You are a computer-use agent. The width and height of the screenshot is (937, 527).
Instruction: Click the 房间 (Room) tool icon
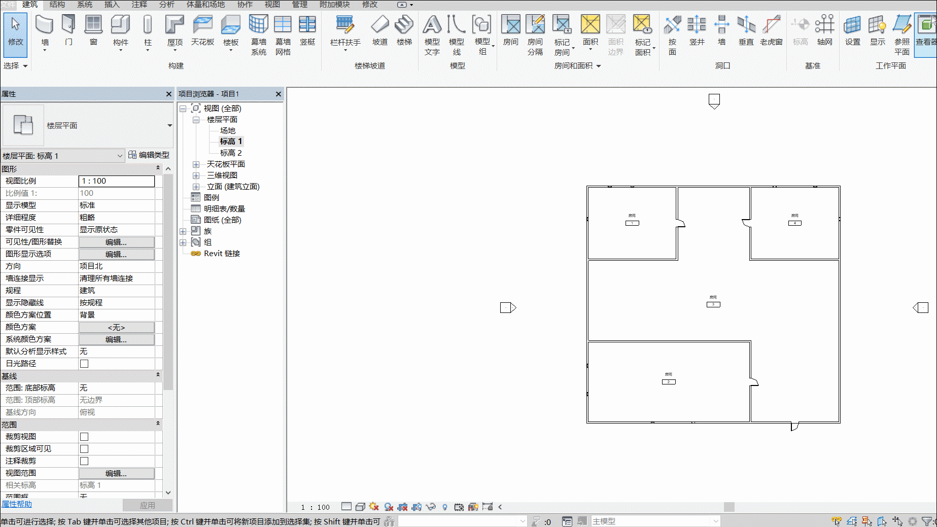click(511, 25)
